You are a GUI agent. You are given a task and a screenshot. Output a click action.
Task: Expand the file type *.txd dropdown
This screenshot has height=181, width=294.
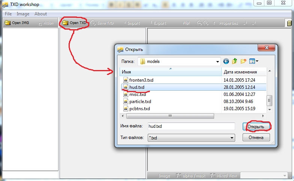click(232, 138)
